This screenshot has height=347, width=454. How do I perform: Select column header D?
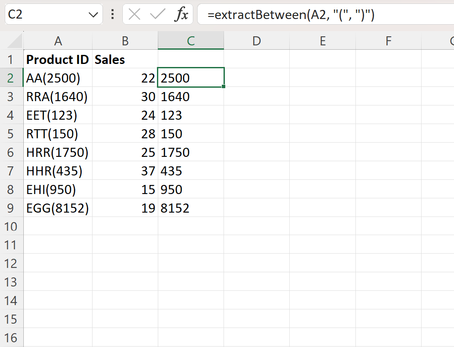256,41
